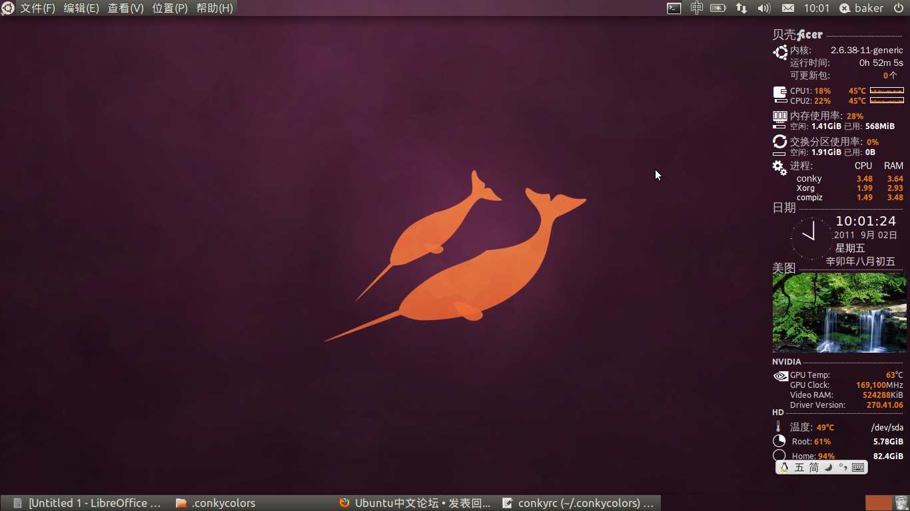Image resolution: width=910 pixels, height=511 pixels.
Task: Click the compiz process row
Action: tap(850, 197)
